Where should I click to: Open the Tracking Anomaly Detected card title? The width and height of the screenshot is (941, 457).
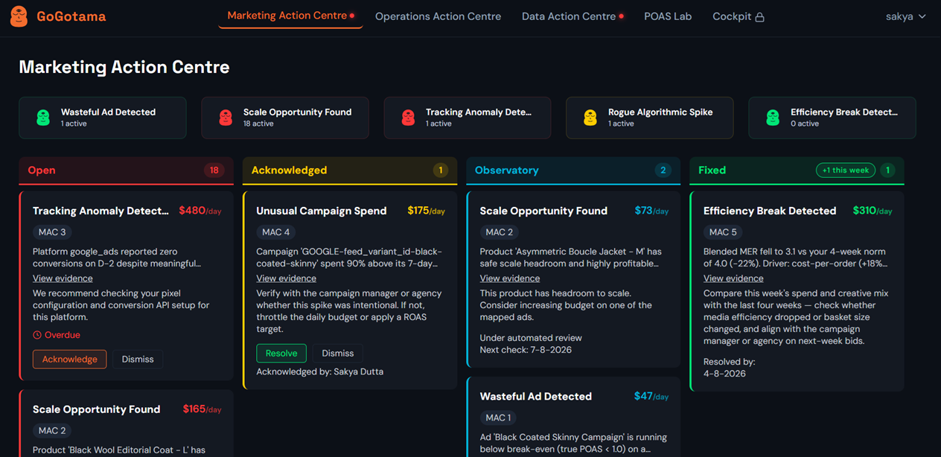pos(101,211)
